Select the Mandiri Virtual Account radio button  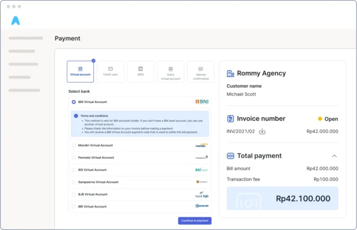click(74, 146)
